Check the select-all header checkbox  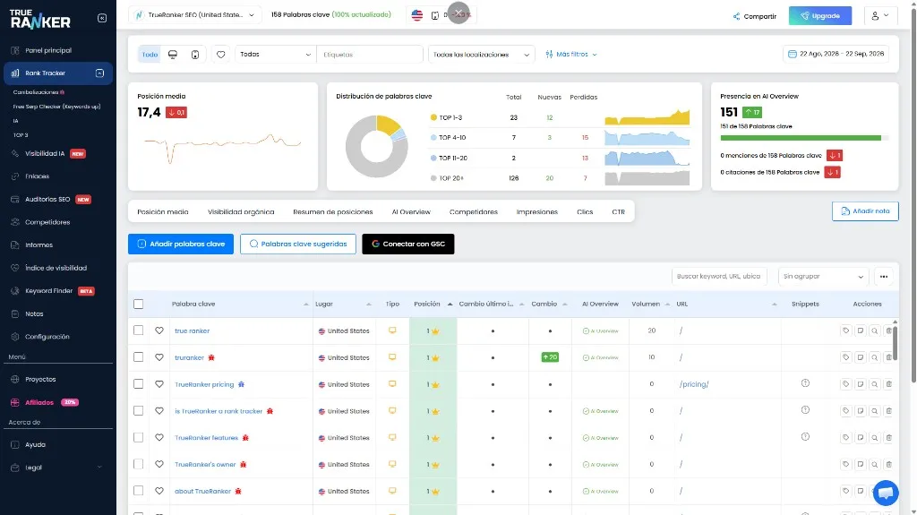[x=139, y=305]
